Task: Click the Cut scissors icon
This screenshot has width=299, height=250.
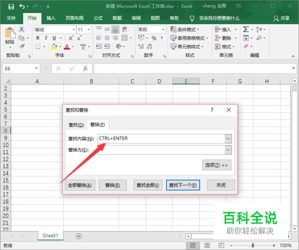Action: [22, 29]
